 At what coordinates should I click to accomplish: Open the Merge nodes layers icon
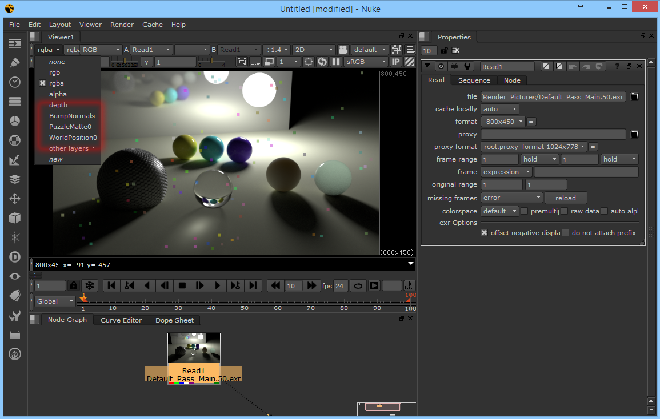pos(15,179)
